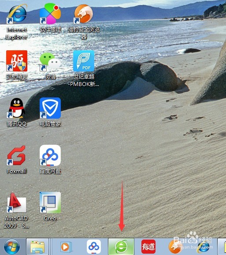Viewport: 226px width, 255px height.
Task: Click the 猎豹 browser taskbar icon
Action: [175, 247]
